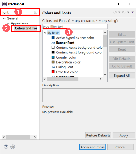Select Banner Font entry

[65, 43]
